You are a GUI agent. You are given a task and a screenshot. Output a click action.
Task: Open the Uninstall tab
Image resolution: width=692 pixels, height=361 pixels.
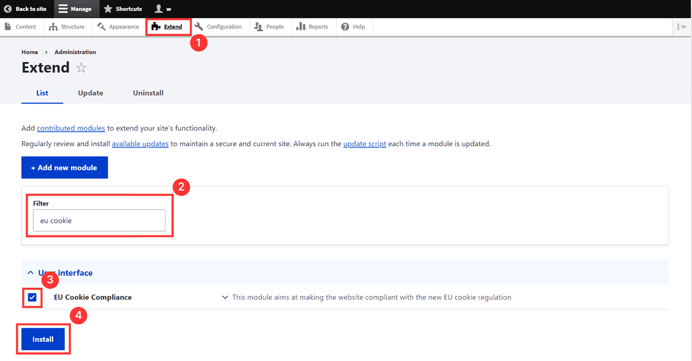148,93
